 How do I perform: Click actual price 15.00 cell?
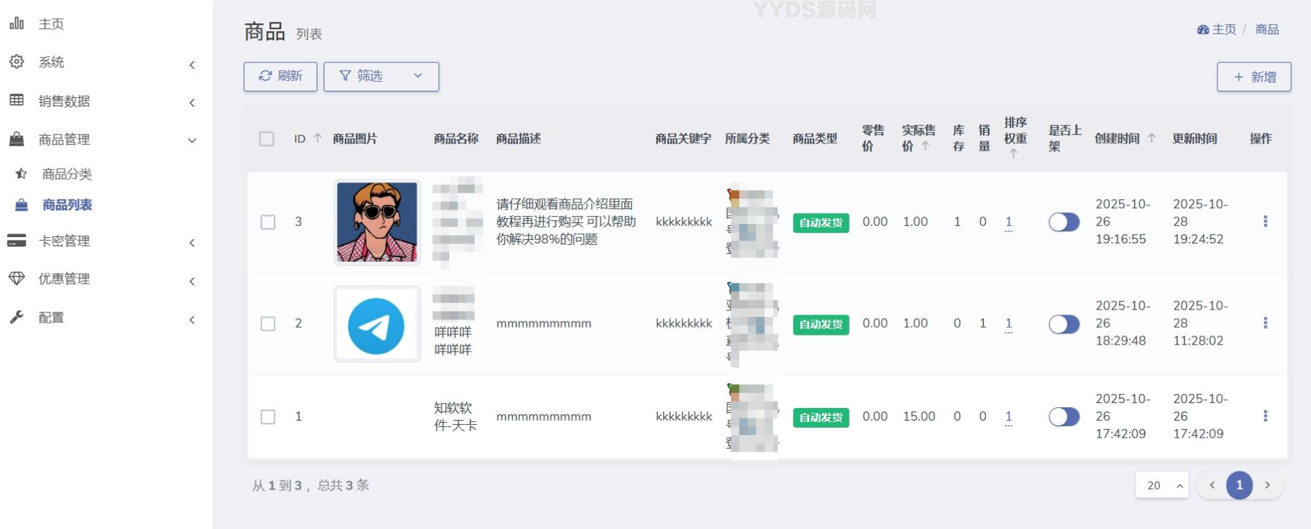[919, 416]
